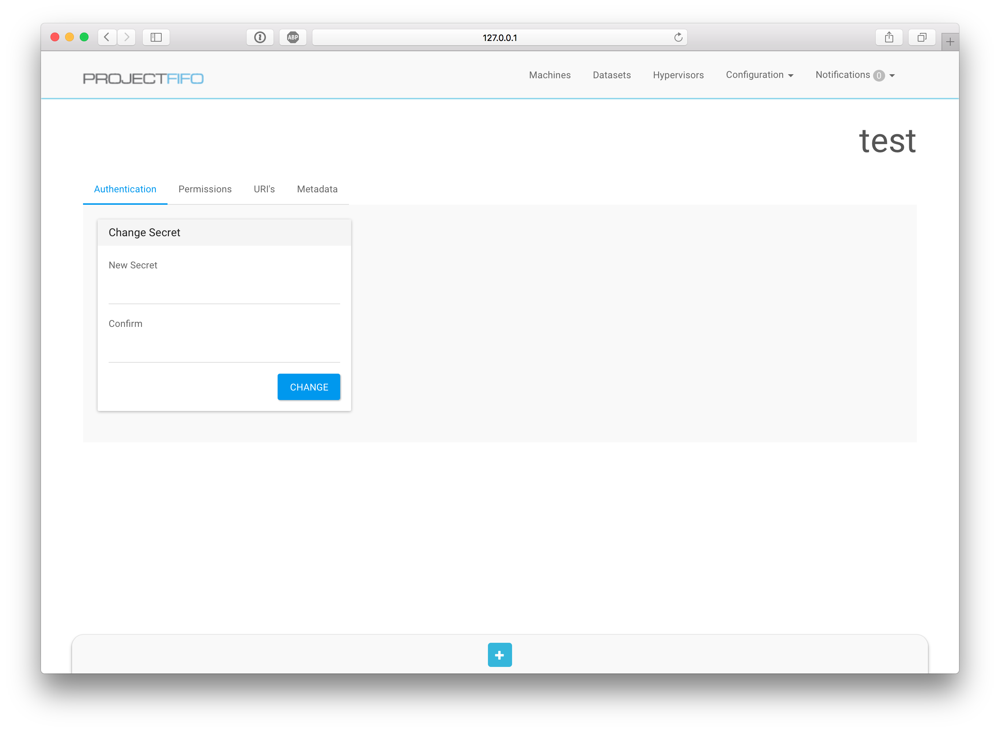Switch to the Permissions tab
The image size is (1000, 732).
pos(205,189)
